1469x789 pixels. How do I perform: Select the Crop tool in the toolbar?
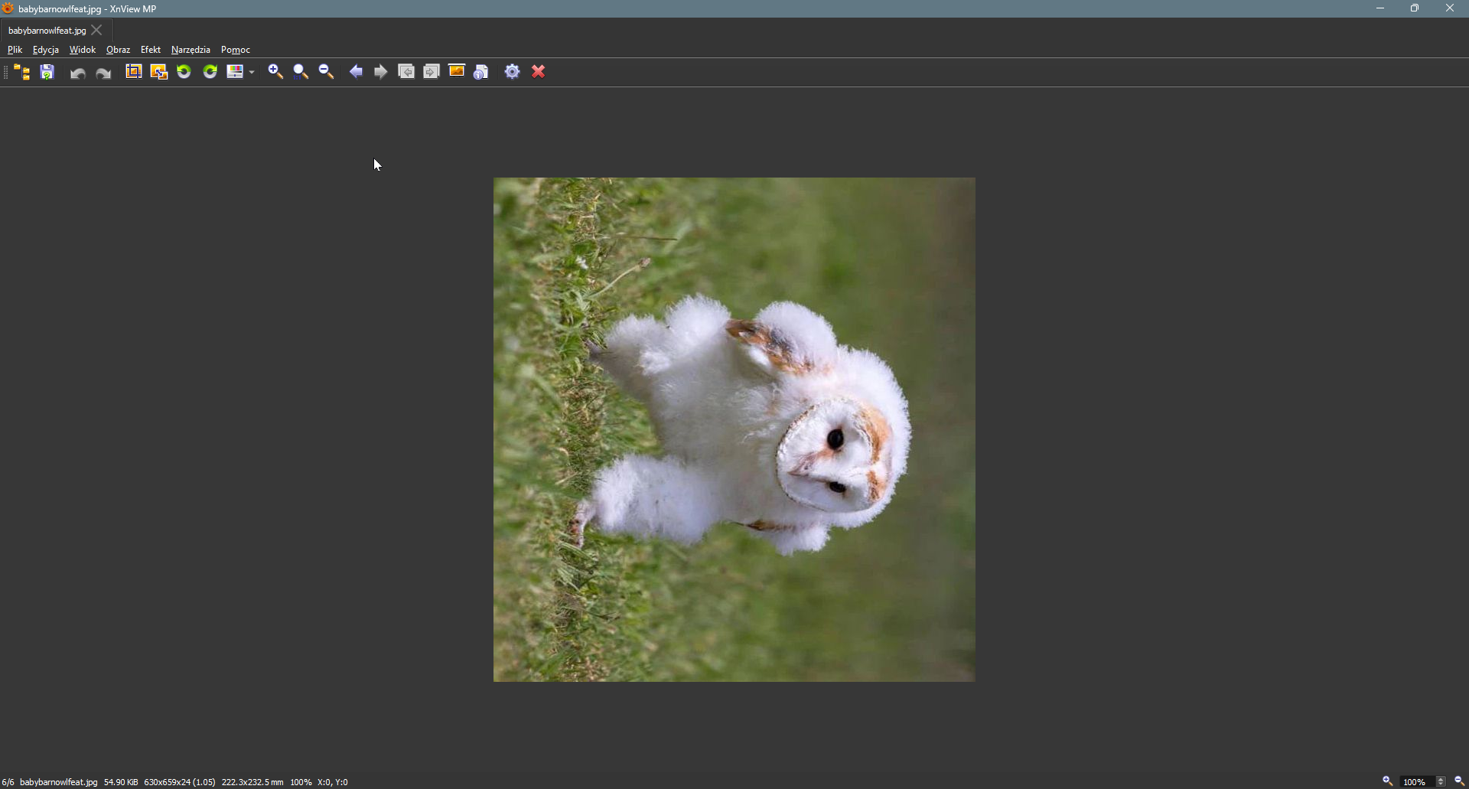click(134, 72)
